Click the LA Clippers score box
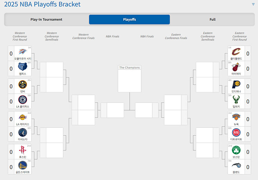This screenshot has width=258, height=180. point(11,102)
